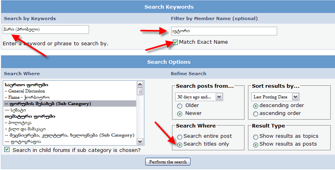Select Show results as topics
The width and height of the screenshot is (335, 170).
click(x=255, y=136)
